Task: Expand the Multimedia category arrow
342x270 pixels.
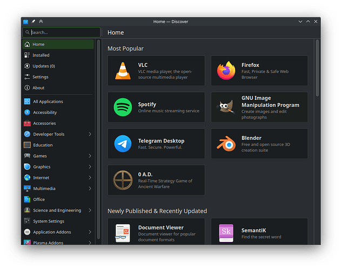Action: (x=90, y=188)
